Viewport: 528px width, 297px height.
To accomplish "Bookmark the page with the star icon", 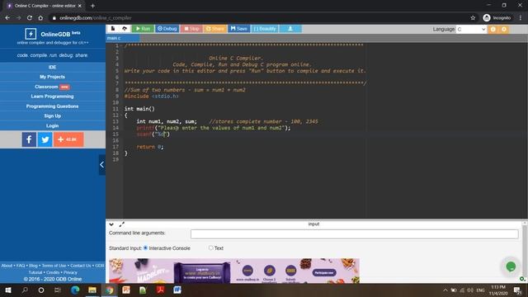I will 473,18.
